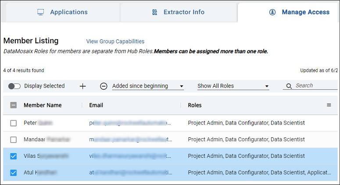
Task: Click the magnifier search icon
Action: (x=289, y=86)
